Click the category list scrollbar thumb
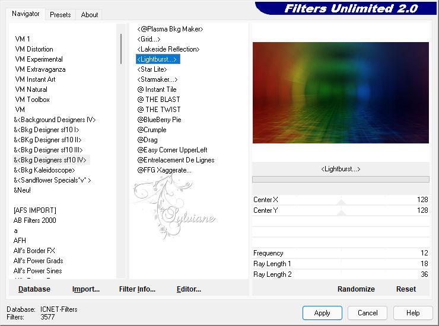 tap(121, 49)
